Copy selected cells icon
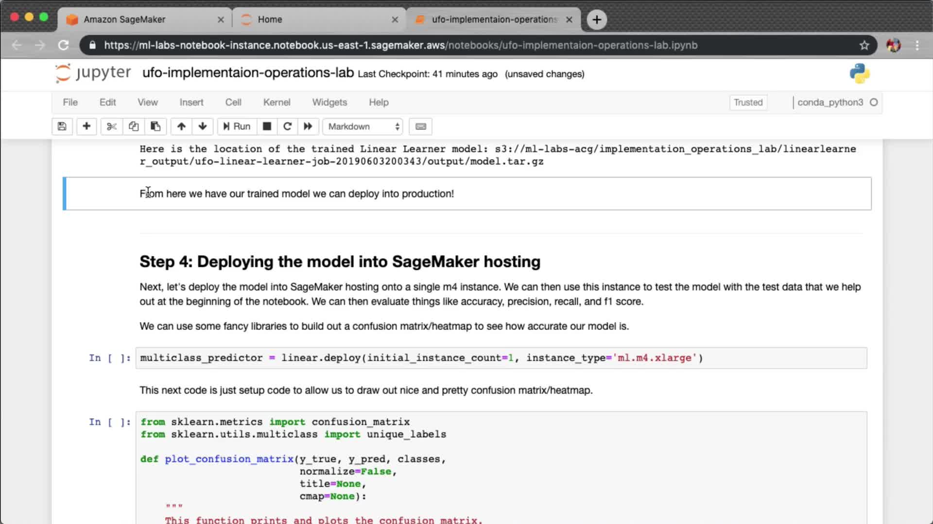 (x=134, y=127)
